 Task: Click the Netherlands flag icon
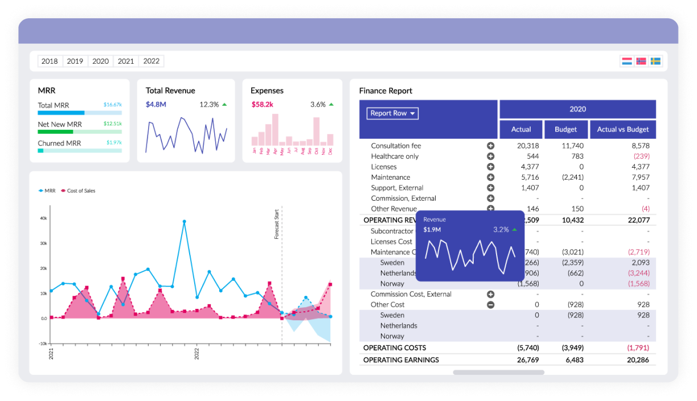click(x=627, y=61)
